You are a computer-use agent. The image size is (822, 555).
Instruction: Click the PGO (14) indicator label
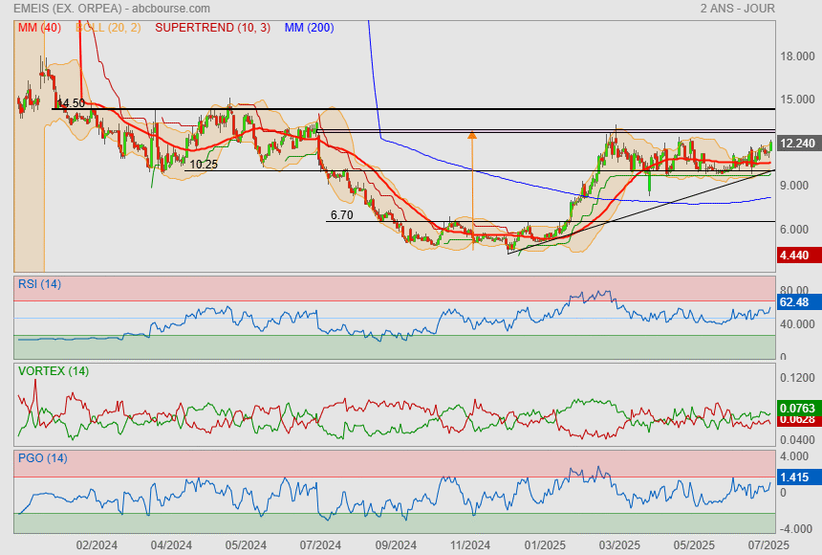42,457
